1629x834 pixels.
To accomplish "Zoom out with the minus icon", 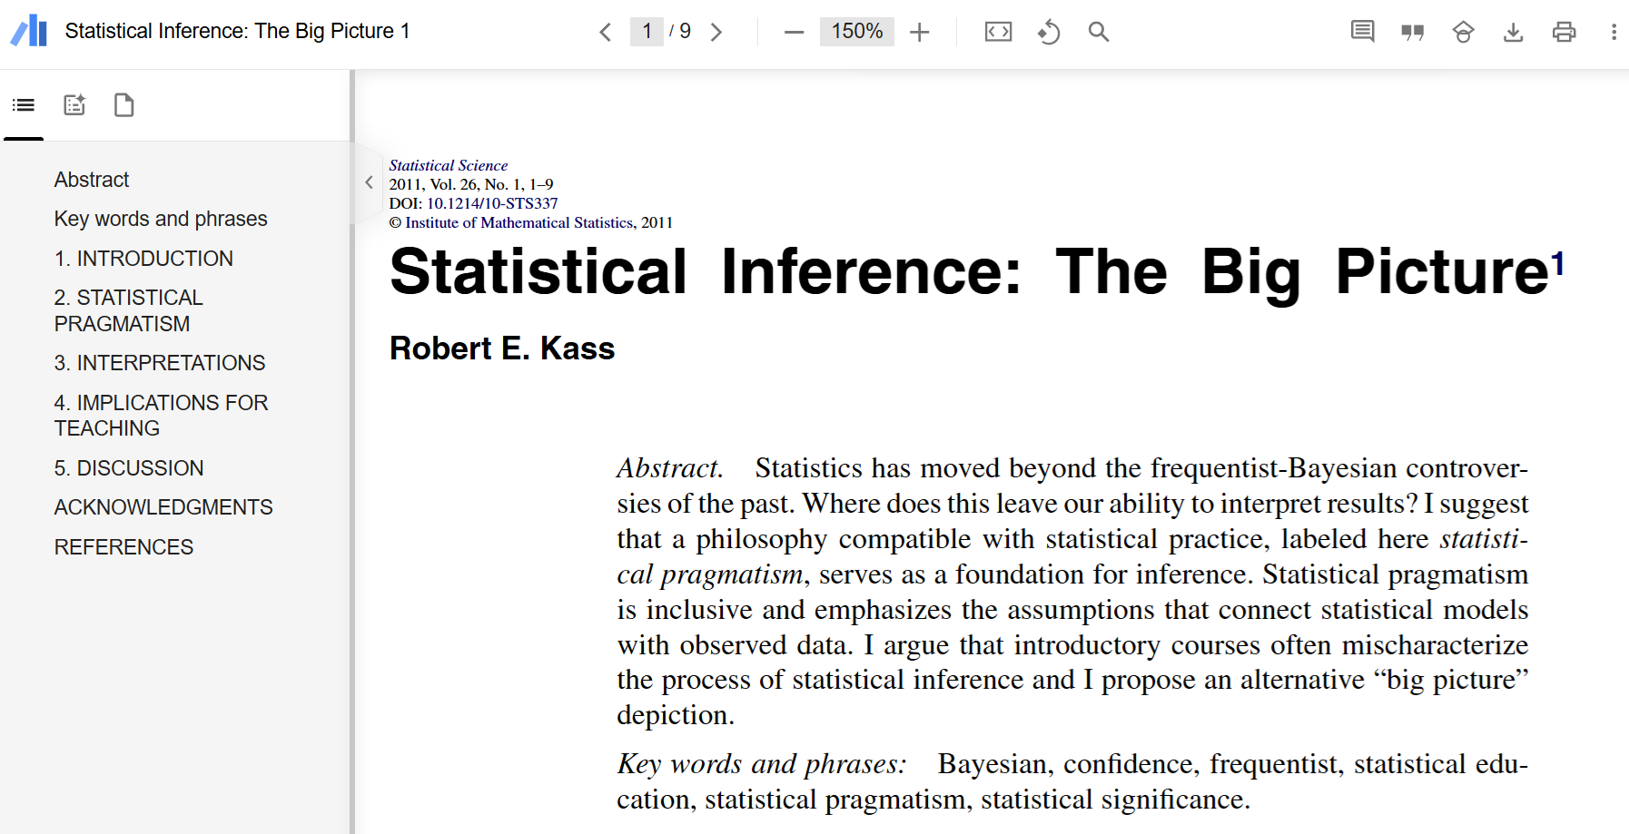I will 794,33.
